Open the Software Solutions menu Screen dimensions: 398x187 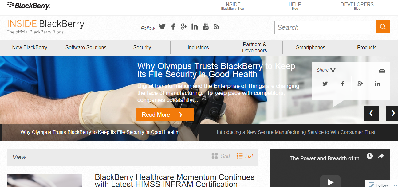pos(86,48)
